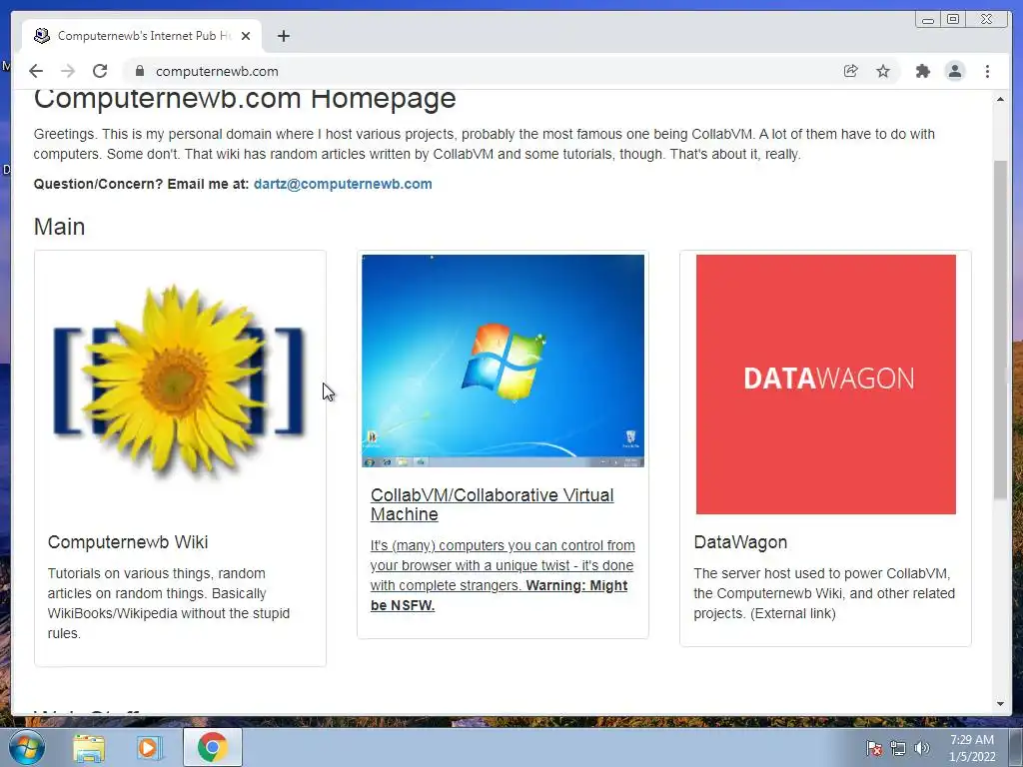Screen dimensions: 1023x767
Task: Click the 'Warning: Might be NSFW.' text
Action: [x=500, y=595]
